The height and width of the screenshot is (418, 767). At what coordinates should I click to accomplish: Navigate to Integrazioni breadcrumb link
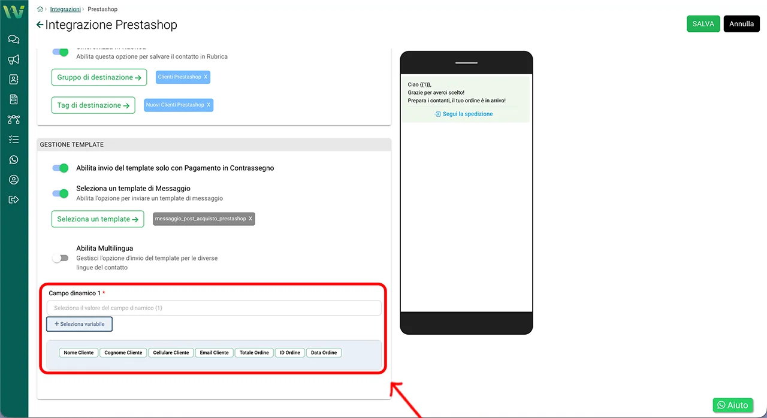tap(65, 10)
